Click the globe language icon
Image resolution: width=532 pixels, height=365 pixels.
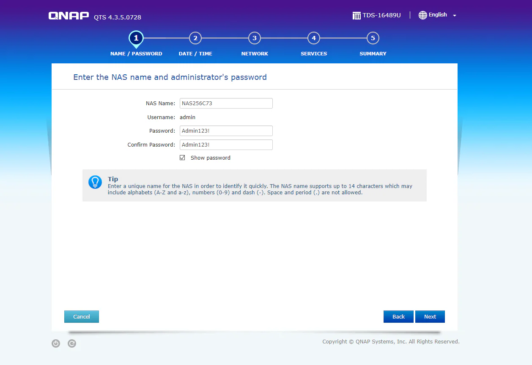[x=422, y=15]
